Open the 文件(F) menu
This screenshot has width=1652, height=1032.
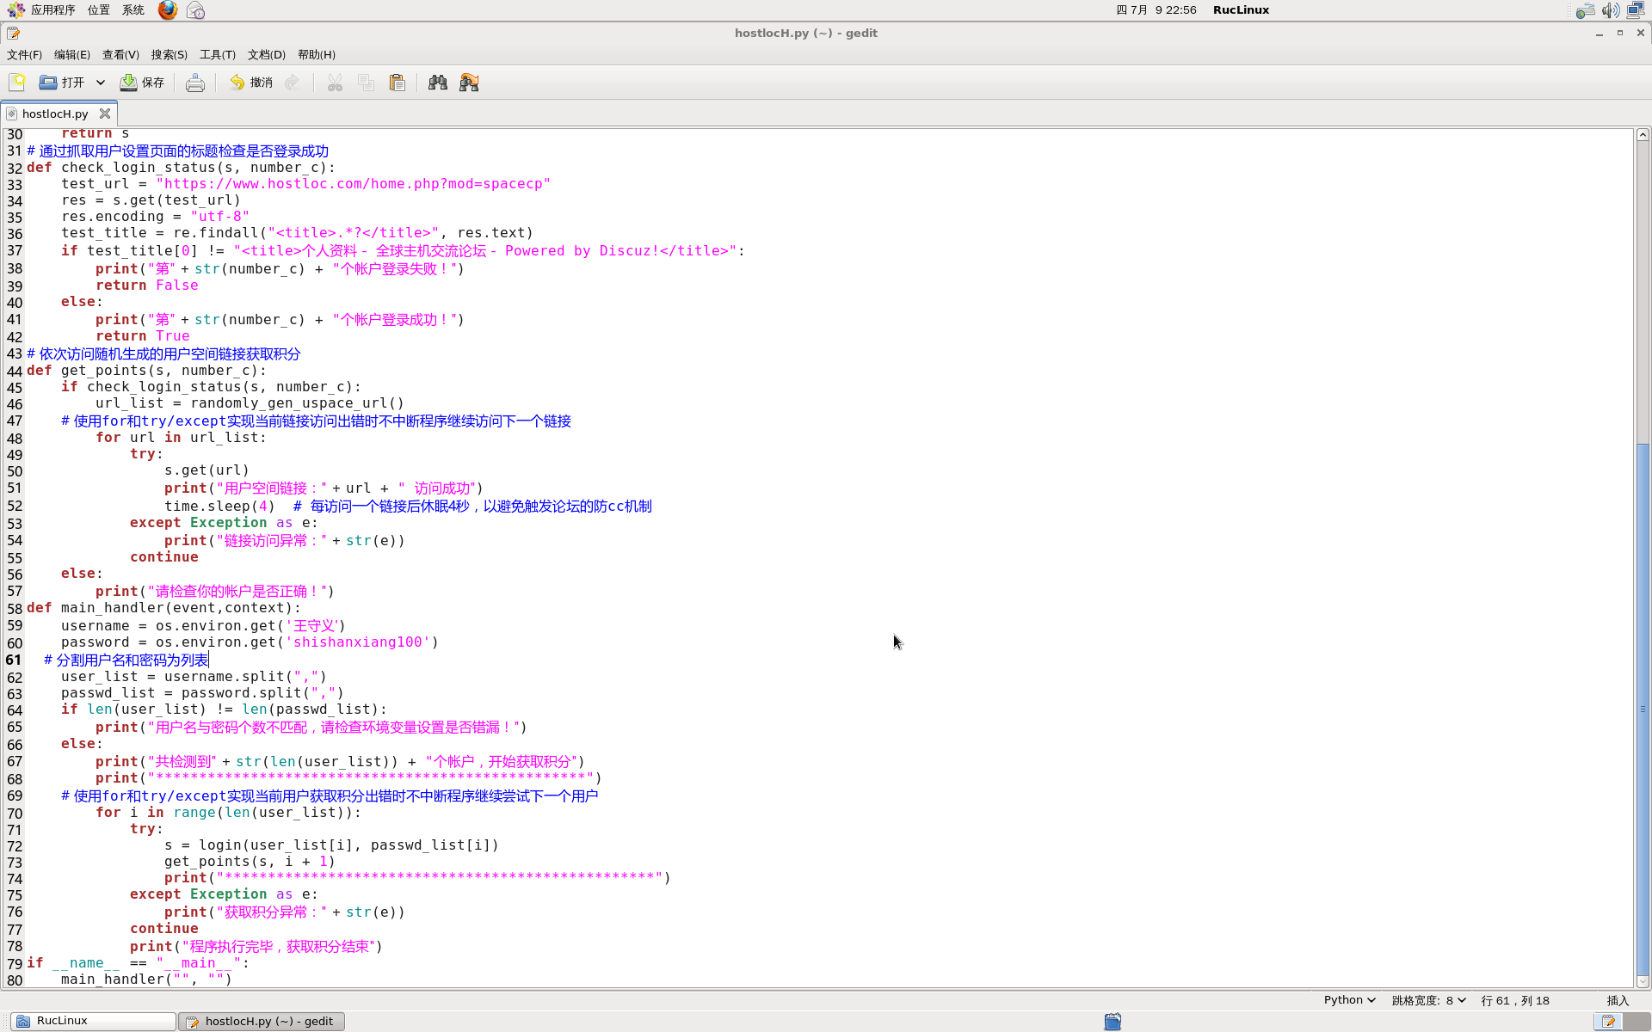click(24, 54)
